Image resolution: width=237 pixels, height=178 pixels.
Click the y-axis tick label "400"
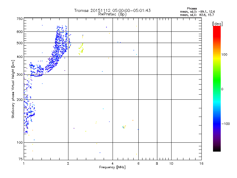20,57
